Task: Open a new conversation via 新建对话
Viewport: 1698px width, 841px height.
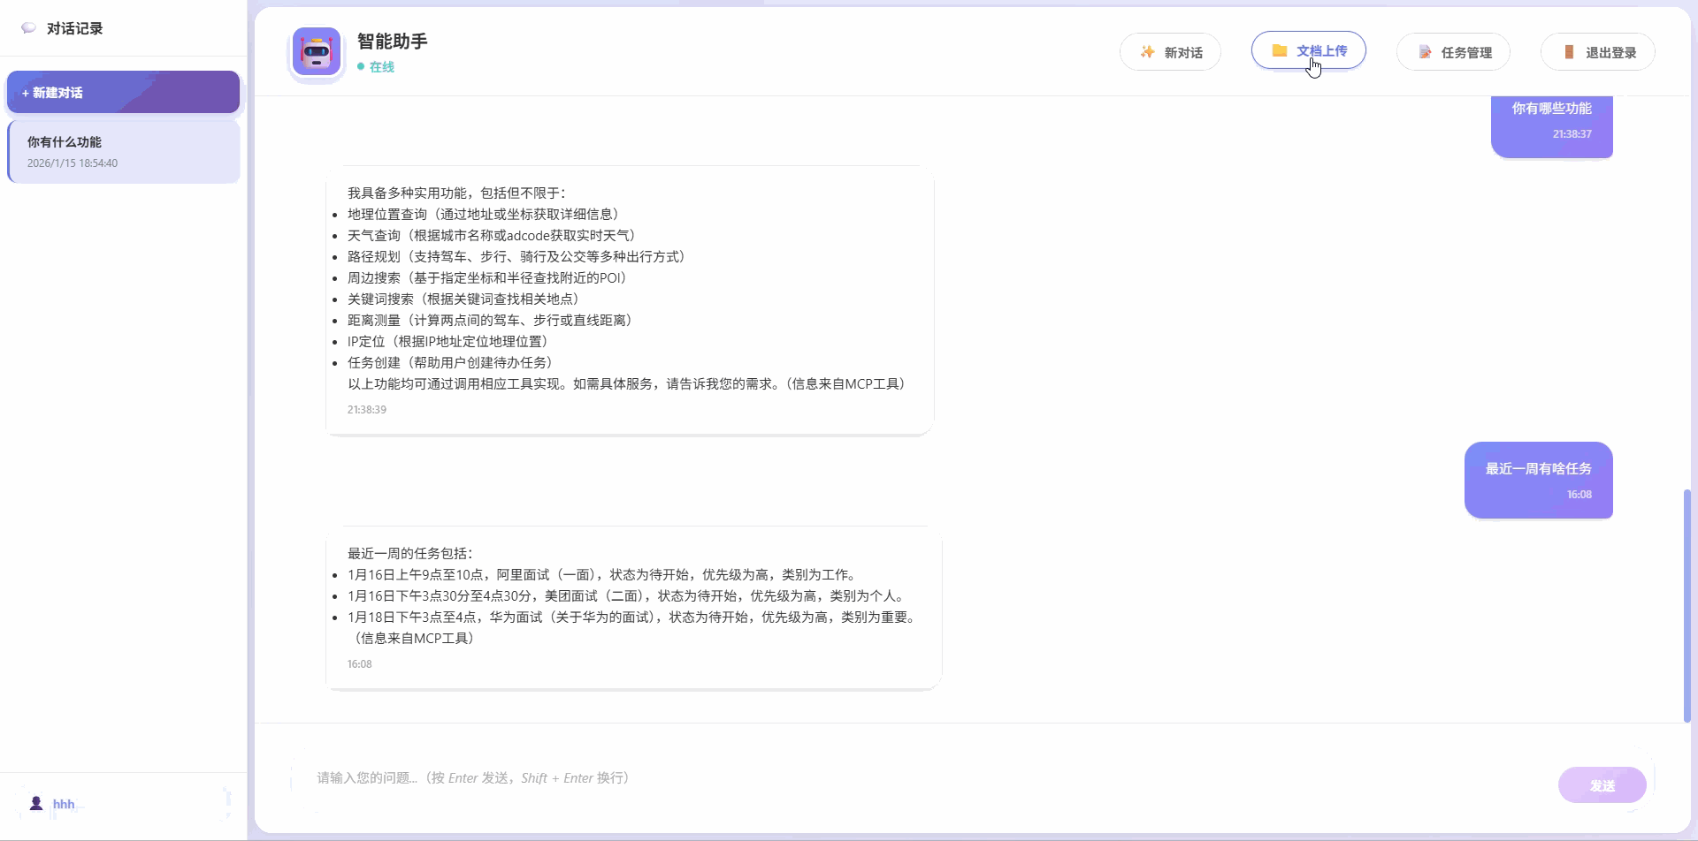Action: point(122,92)
